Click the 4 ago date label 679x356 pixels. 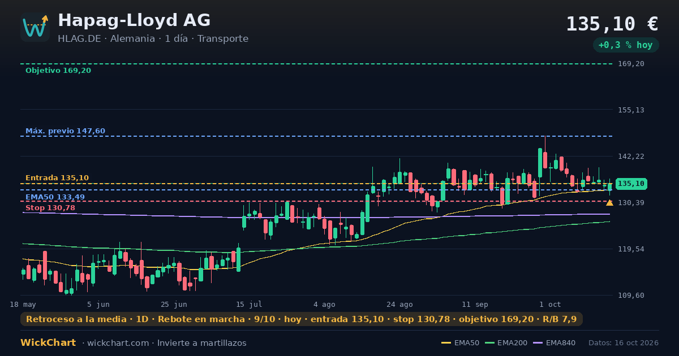tap(324, 305)
